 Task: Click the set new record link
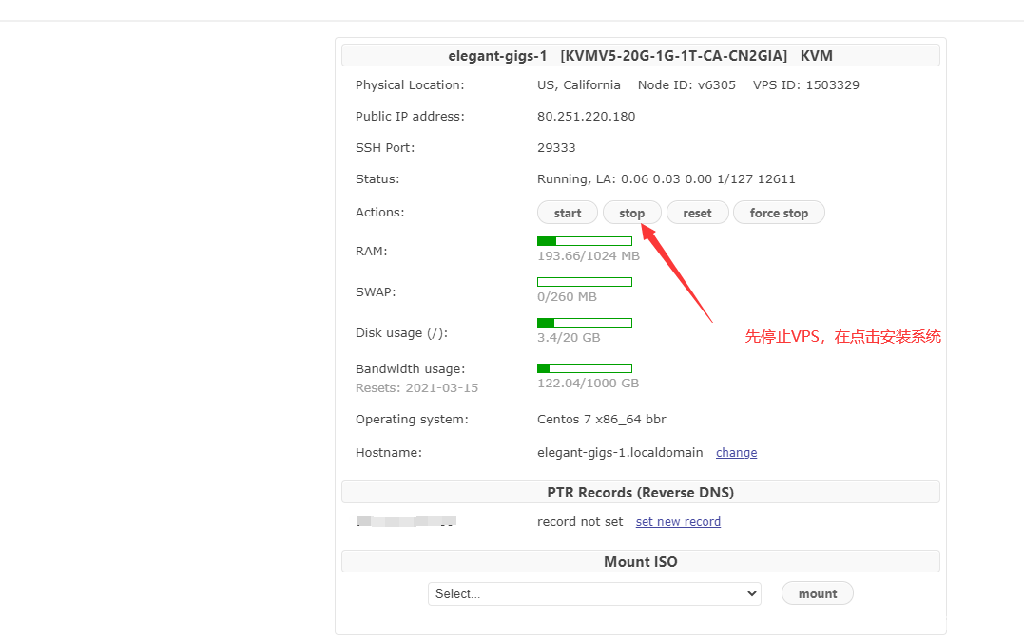pyautogui.click(x=678, y=522)
